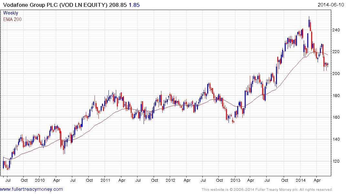Click the 2014 year label on time axis

[x=301, y=180]
